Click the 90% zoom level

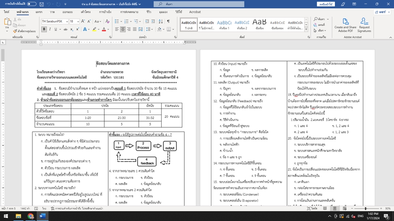click(388, 208)
